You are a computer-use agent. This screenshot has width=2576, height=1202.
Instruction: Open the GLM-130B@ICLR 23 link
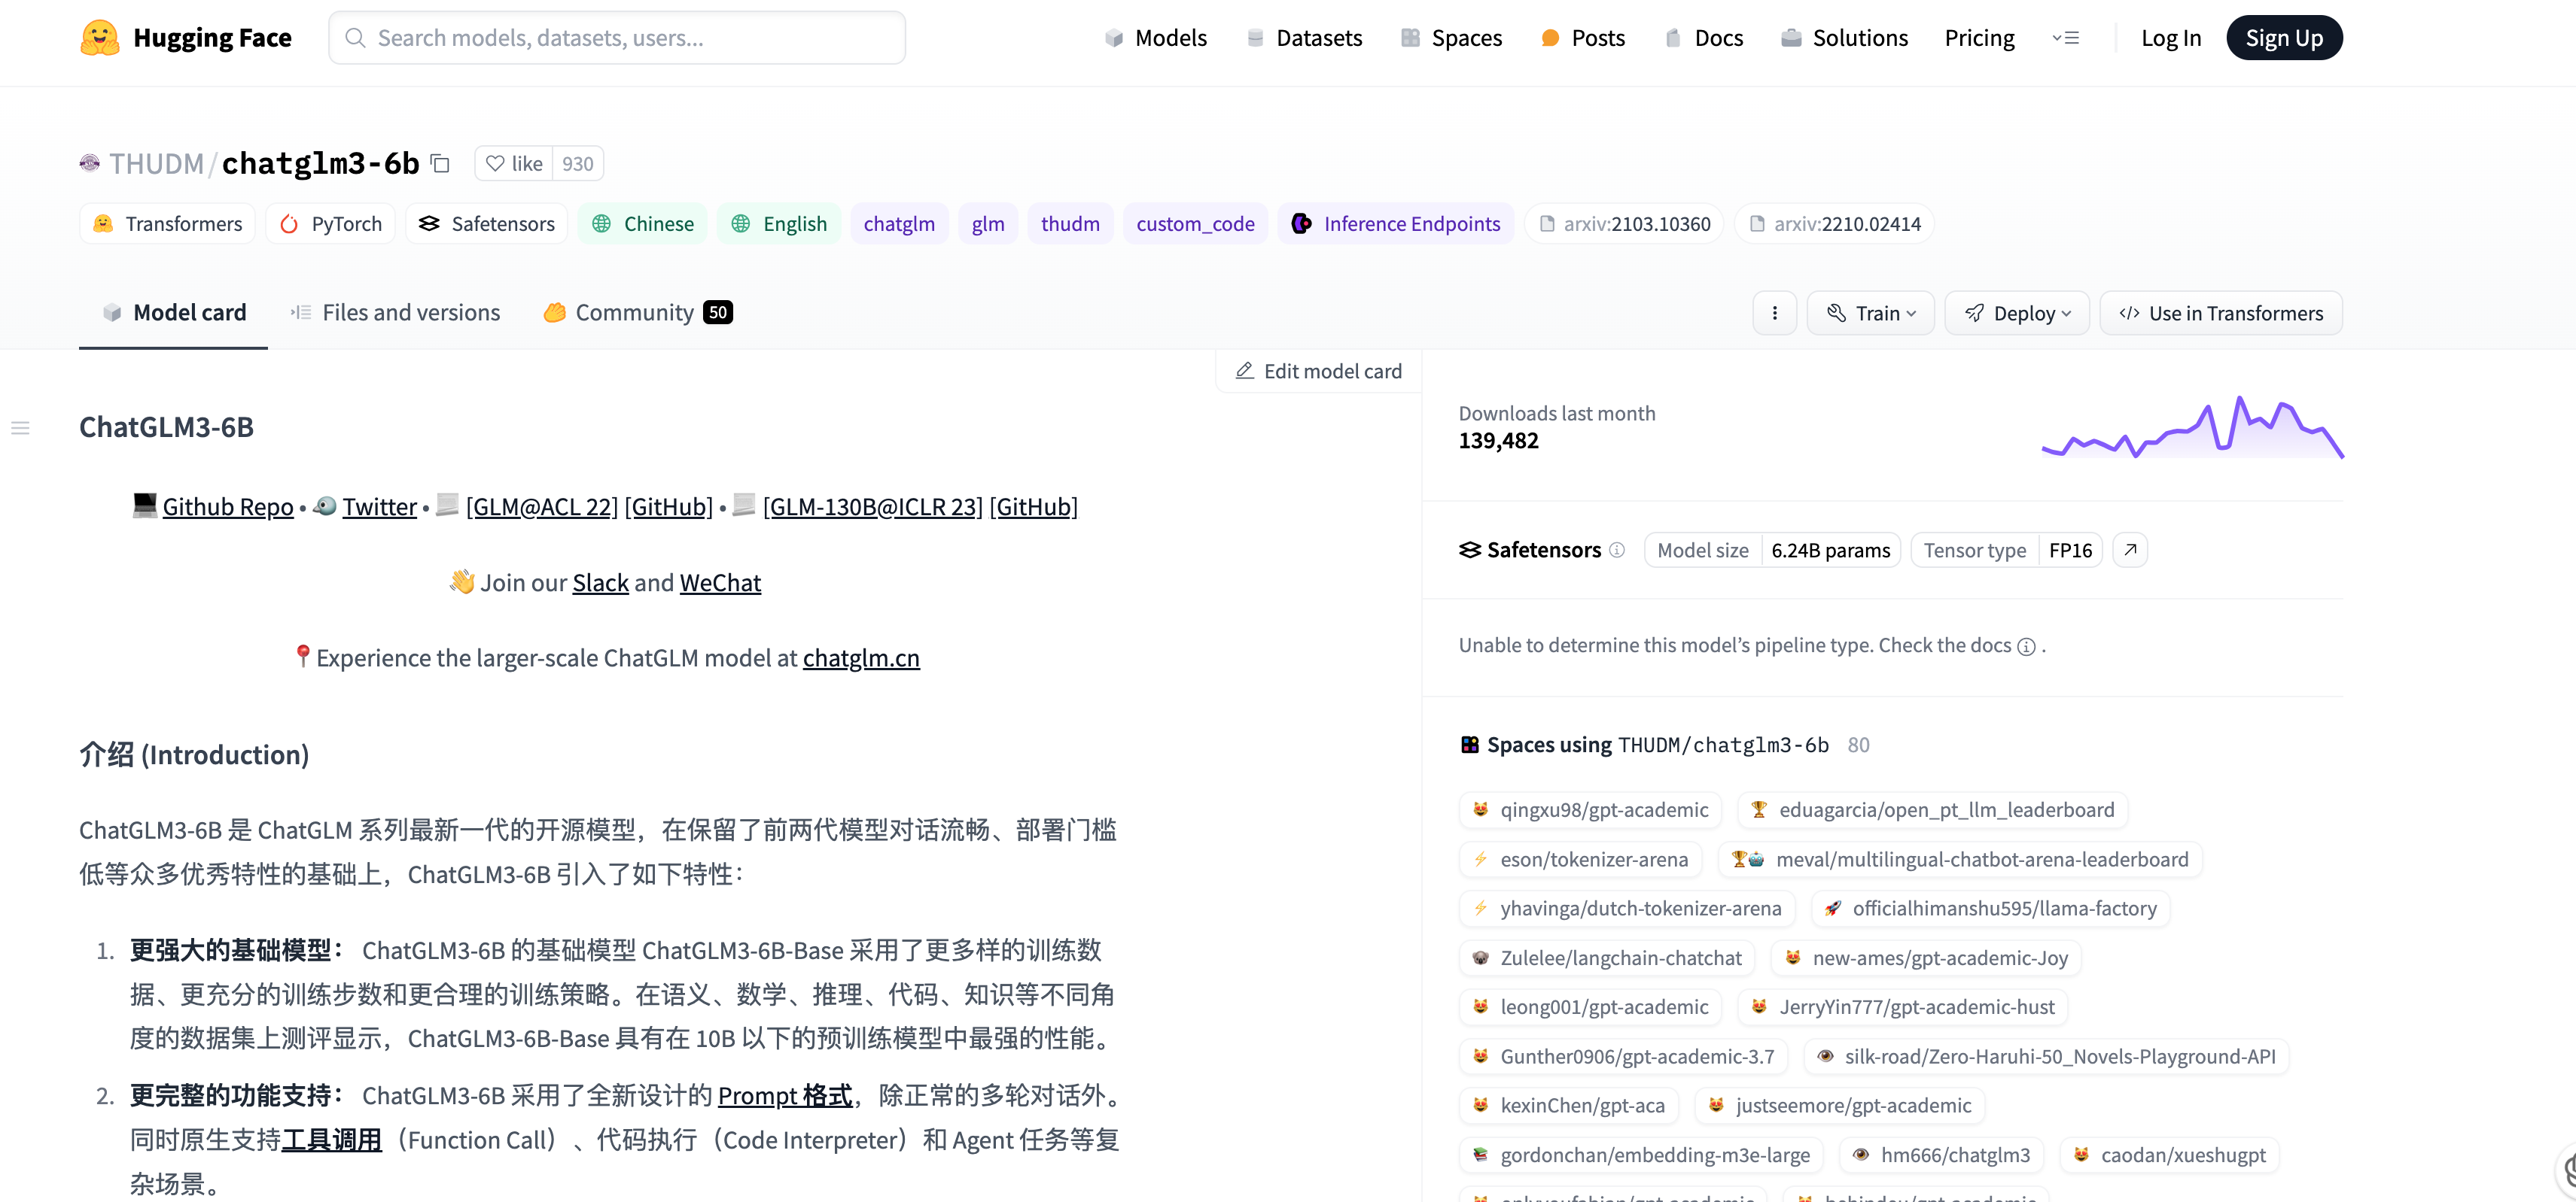click(x=873, y=506)
